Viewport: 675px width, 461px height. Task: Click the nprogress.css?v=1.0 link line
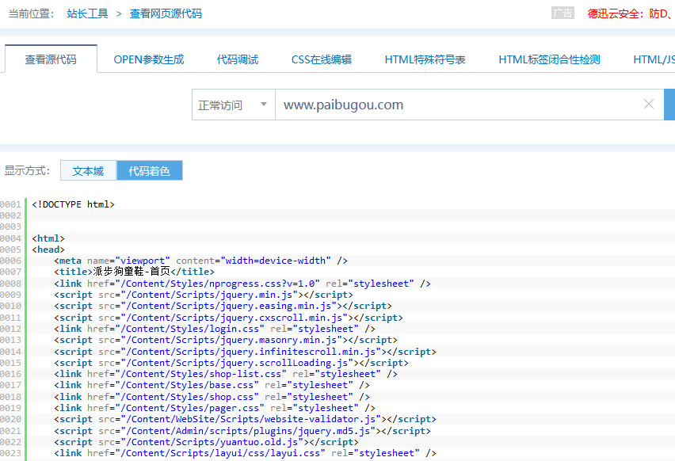242,284
